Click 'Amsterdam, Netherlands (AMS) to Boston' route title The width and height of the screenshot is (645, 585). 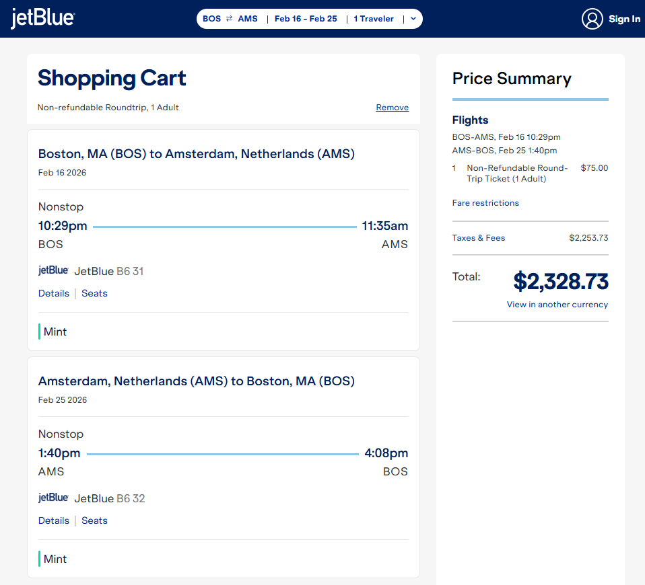coord(196,381)
